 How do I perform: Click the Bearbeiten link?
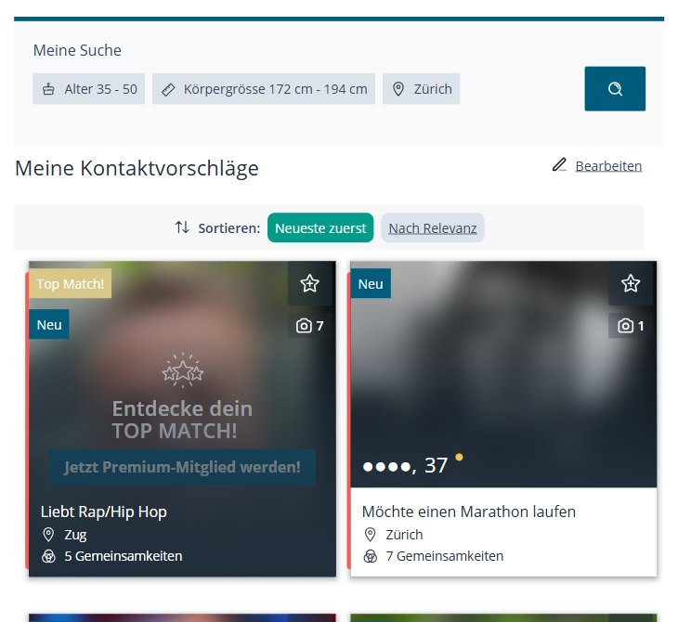608,166
